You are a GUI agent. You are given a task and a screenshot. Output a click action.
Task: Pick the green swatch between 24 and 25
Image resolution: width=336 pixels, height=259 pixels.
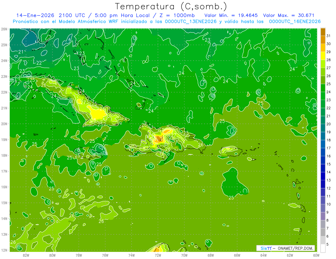(323, 88)
